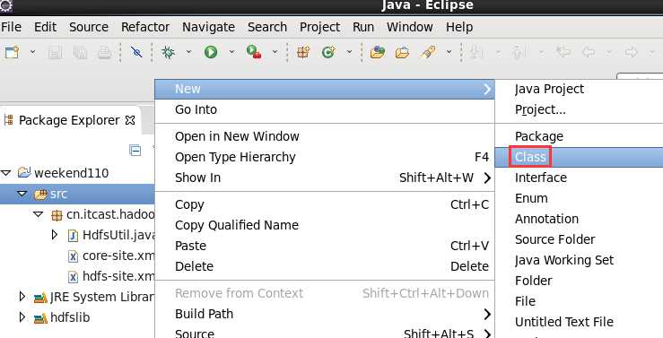This screenshot has width=663, height=338.
Task: Click the Run Last Tool icon
Action: click(x=254, y=52)
